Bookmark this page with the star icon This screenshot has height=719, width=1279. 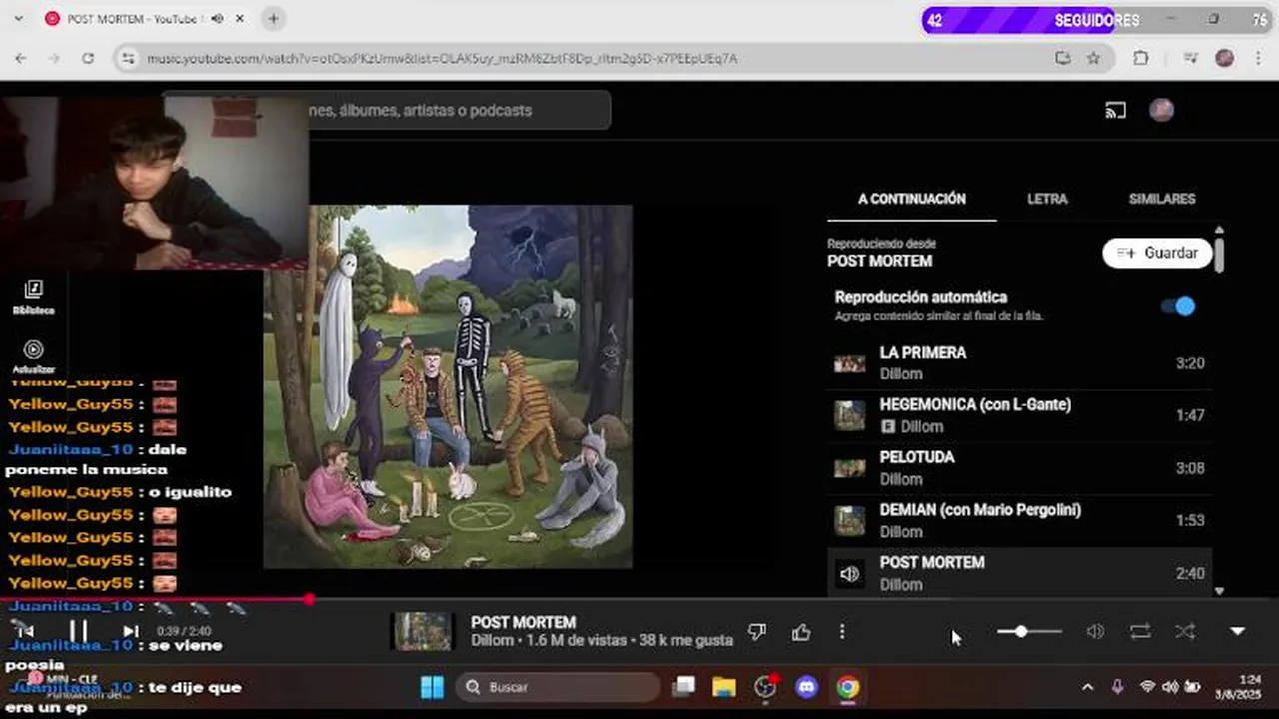[x=1093, y=59]
